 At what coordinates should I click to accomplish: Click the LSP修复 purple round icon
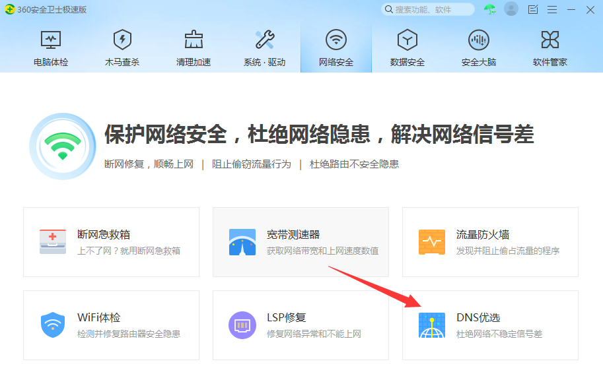[x=242, y=325]
